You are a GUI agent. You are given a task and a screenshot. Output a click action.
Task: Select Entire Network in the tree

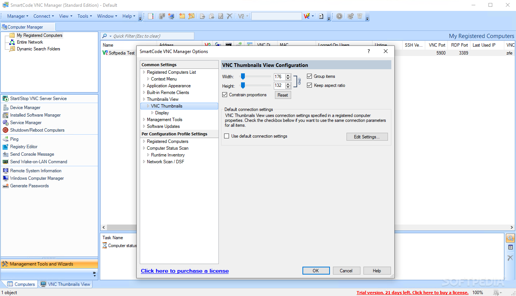(30, 42)
